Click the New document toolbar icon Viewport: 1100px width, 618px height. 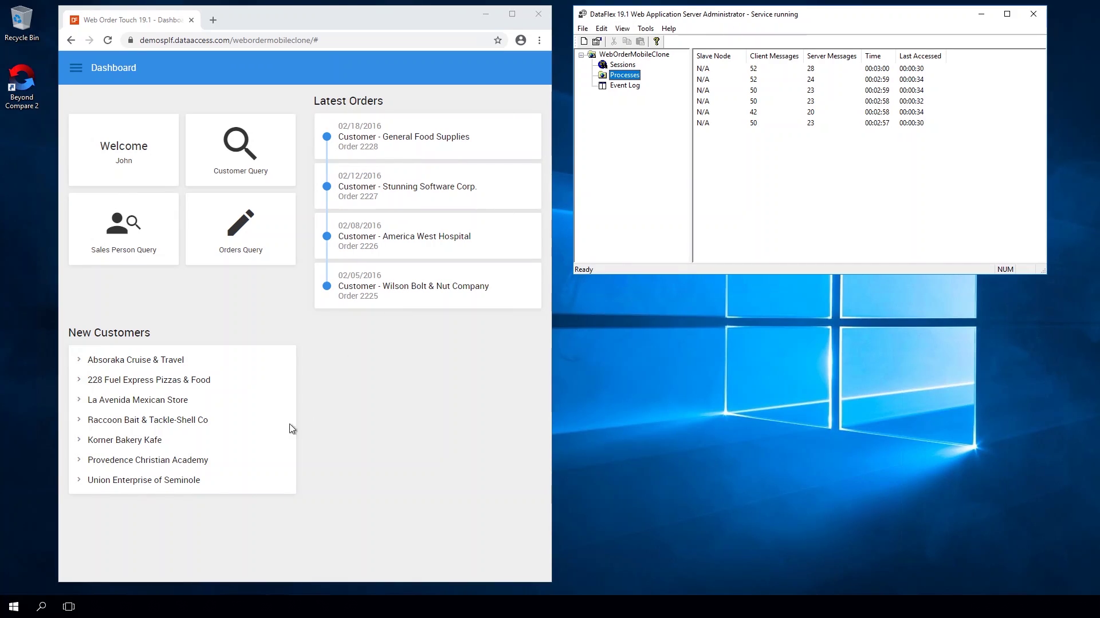[x=584, y=41]
